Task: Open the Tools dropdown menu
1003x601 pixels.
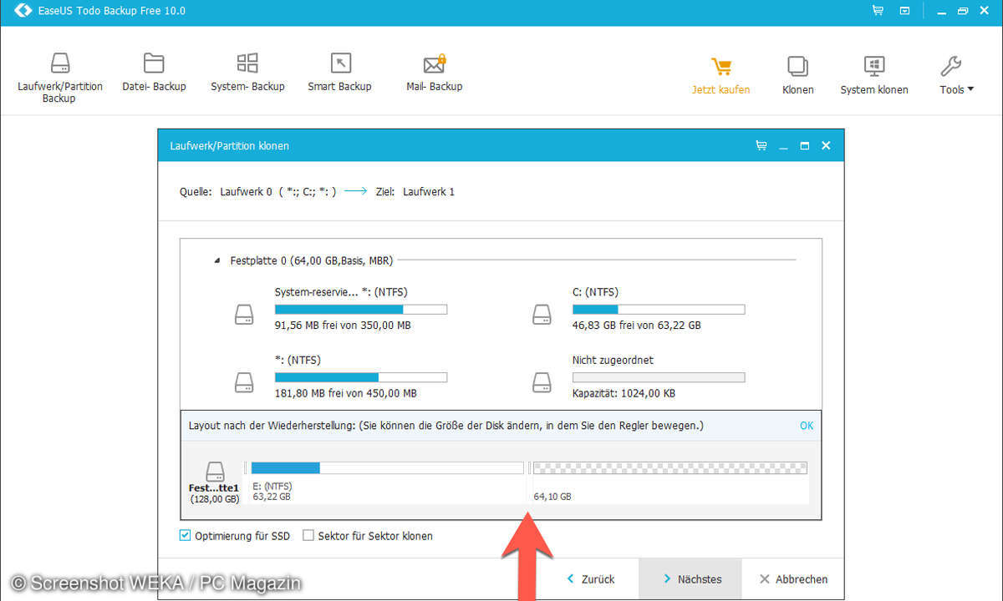Action: [x=956, y=76]
